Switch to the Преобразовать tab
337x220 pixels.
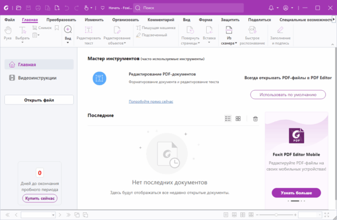click(61, 20)
